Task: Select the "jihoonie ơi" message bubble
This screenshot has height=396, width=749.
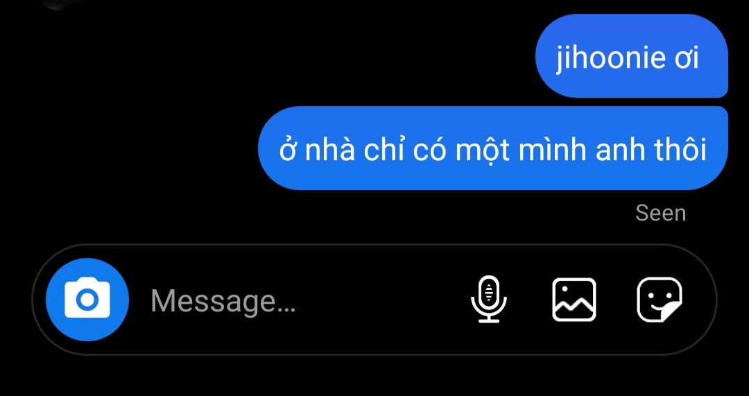Action: tap(632, 56)
